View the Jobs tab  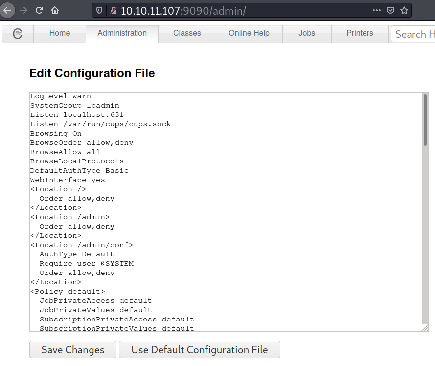point(307,33)
